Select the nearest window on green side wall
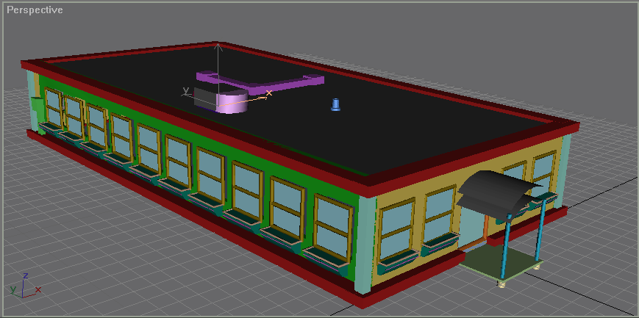This screenshot has width=639, height=318. point(332,229)
